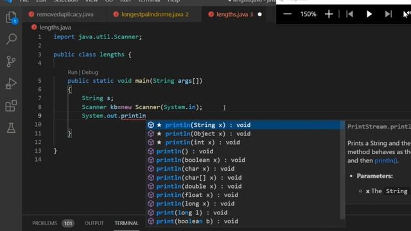Open the Run and Debug view
Image resolution: width=411 pixels, height=231 pixels.
[x=11, y=84]
